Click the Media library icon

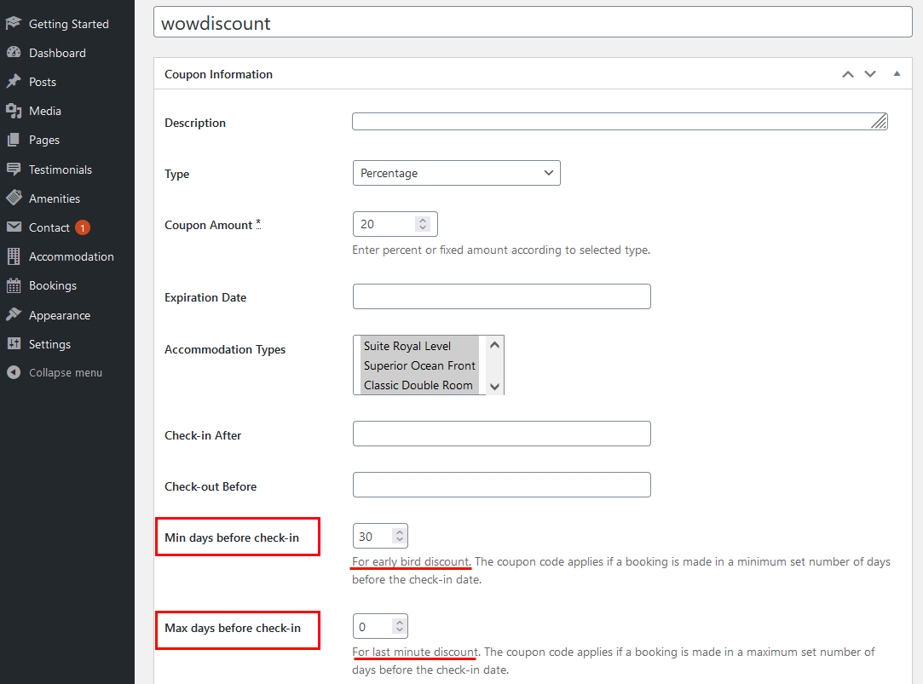14,111
